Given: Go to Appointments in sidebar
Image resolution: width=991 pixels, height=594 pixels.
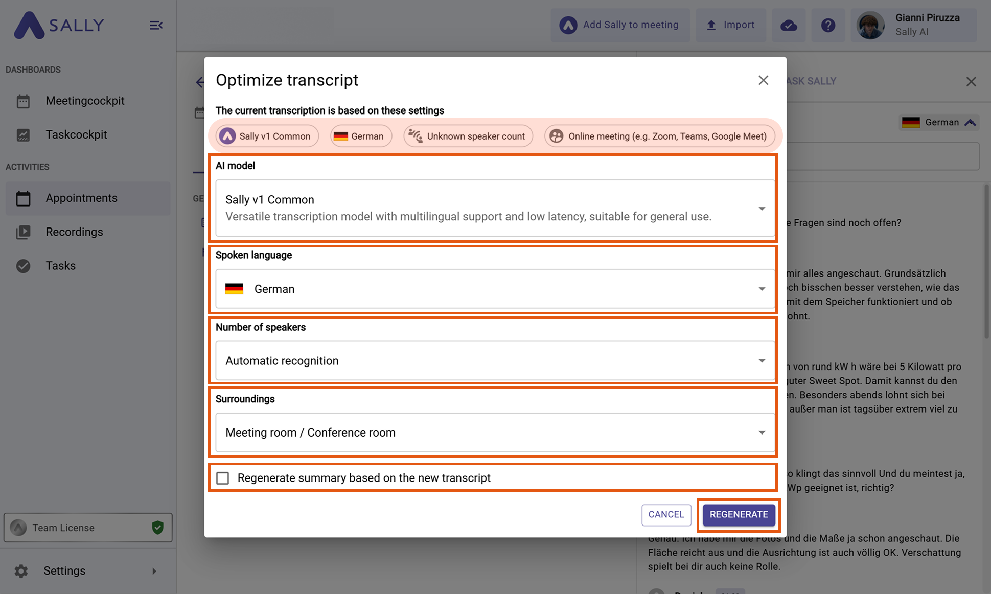Looking at the screenshot, I should point(82,198).
